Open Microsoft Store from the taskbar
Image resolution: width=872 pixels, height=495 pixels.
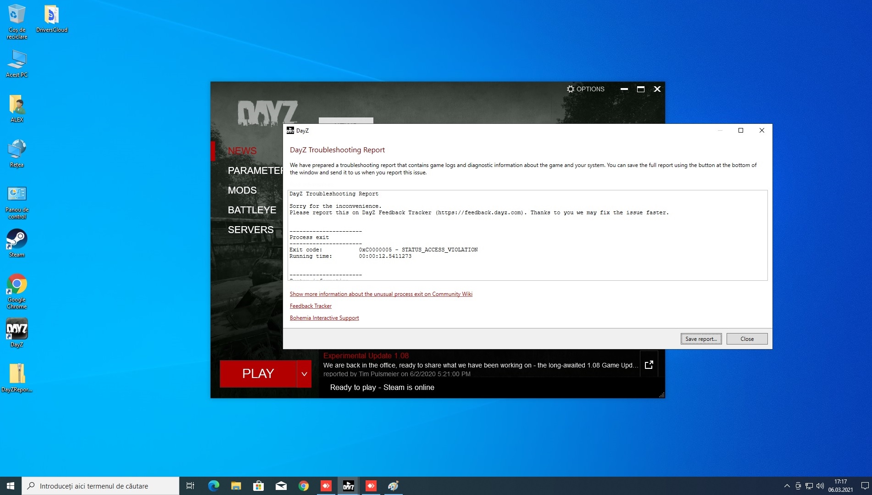pos(258,486)
